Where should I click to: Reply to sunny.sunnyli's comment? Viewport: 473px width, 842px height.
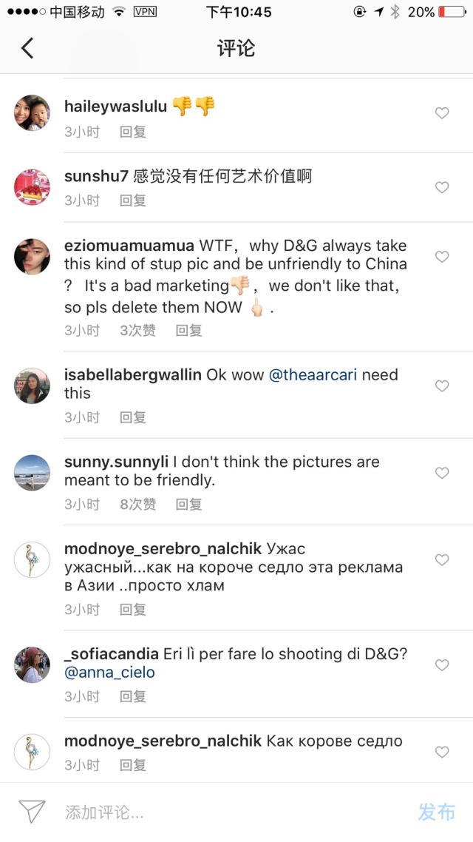click(188, 505)
